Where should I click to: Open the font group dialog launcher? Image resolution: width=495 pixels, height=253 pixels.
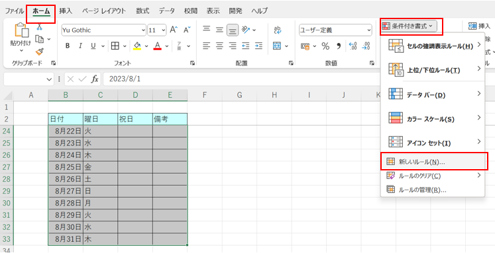(x=192, y=63)
